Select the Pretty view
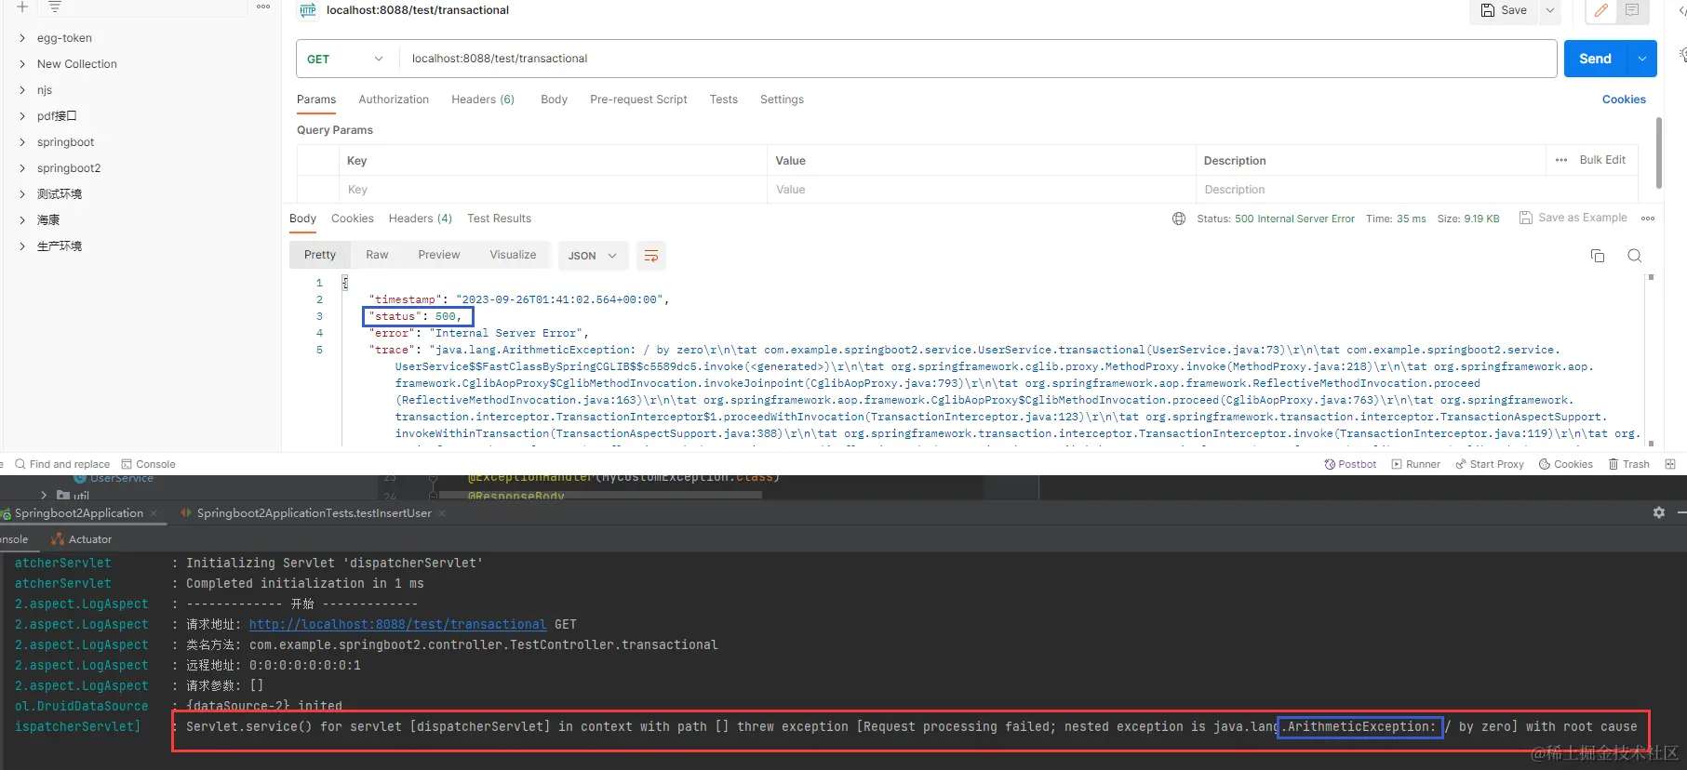The image size is (1687, 770). pyautogui.click(x=319, y=255)
